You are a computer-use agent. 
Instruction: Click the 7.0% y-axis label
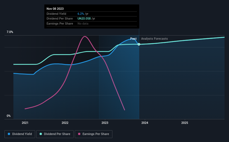pyautogui.click(x=10, y=32)
